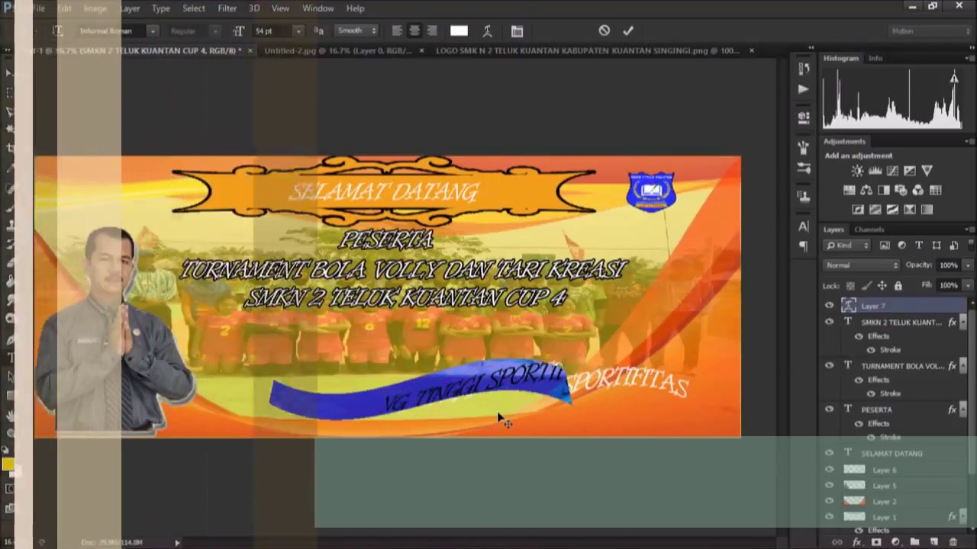Open the font size dropdown
977x549 pixels.
pyautogui.click(x=298, y=31)
